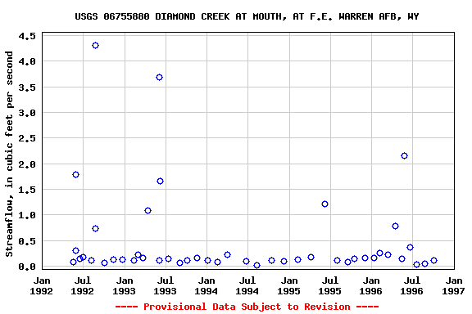472x314 pixels.
Task: Click the 'Jan 1993' x-axis label
Action: (125, 285)
